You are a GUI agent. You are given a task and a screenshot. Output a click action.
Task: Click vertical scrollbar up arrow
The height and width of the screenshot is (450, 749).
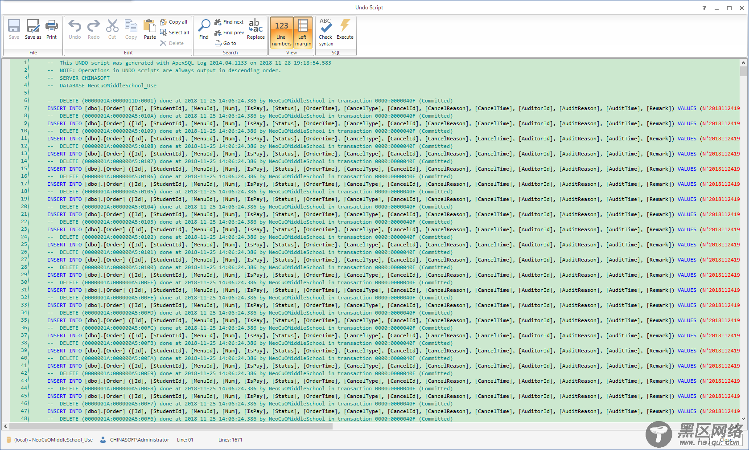[x=743, y=63]
